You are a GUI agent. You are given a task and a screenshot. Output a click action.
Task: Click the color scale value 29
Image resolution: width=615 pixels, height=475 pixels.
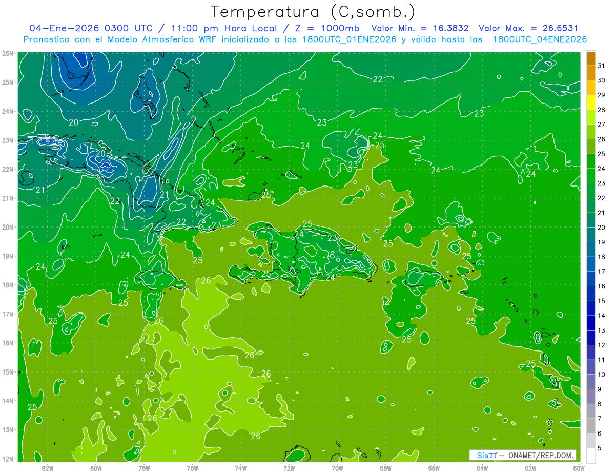tap(601, 95)
